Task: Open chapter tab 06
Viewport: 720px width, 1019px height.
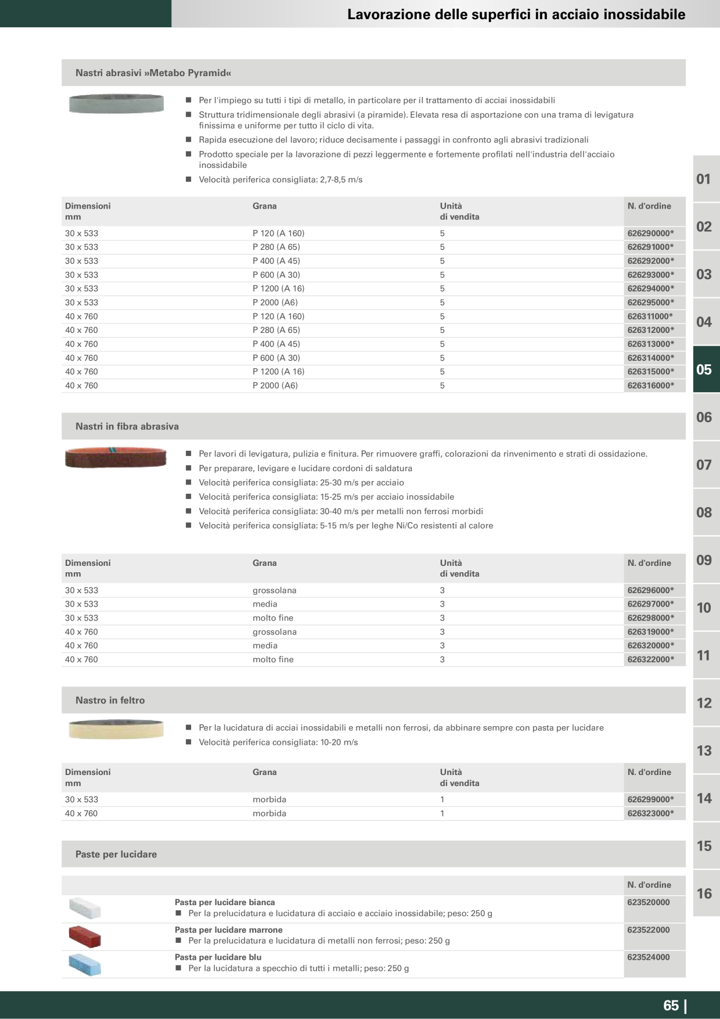Action: pyautogui.click(x=706, y=417)
